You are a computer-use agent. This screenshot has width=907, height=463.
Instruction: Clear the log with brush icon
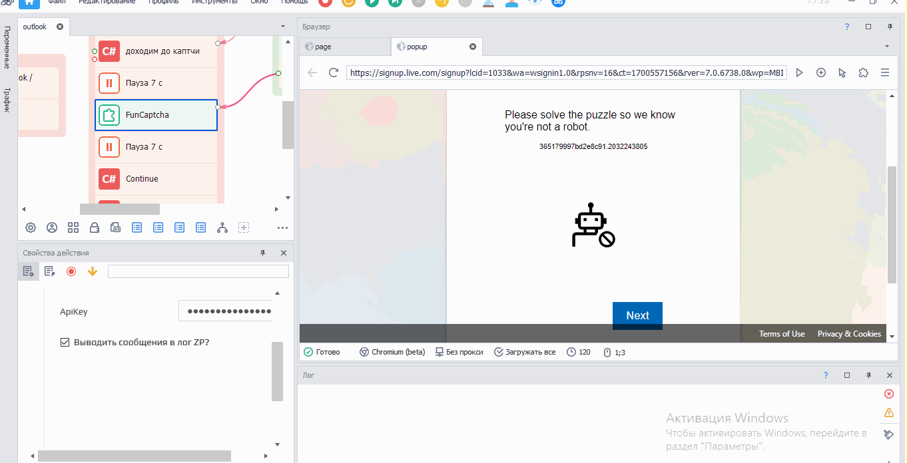pos(888,434)
